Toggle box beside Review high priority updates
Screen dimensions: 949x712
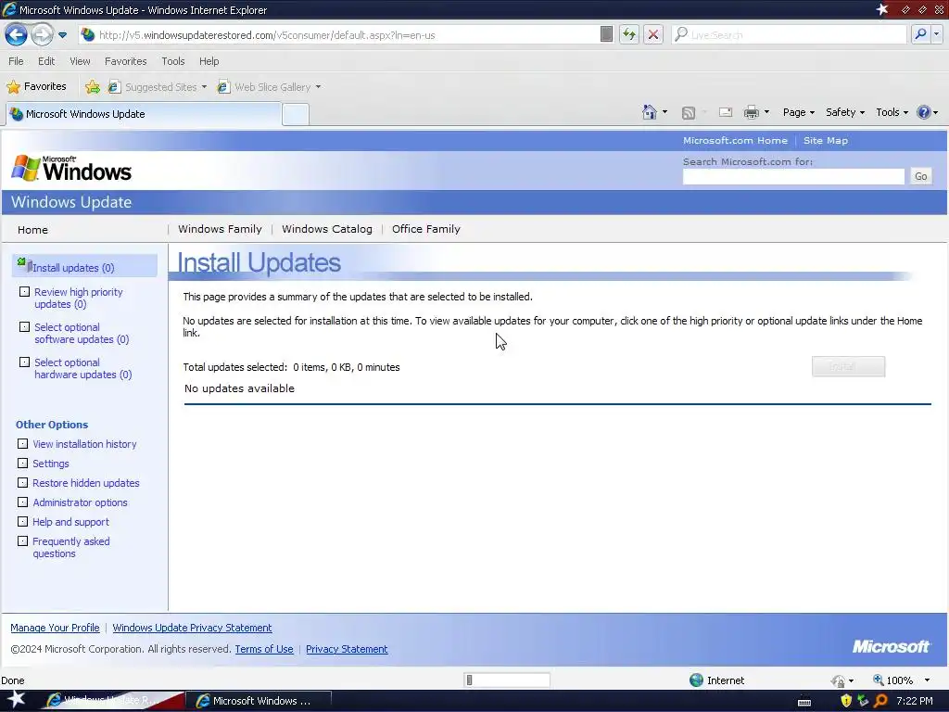pyautogui.click(x=24, y=292)
